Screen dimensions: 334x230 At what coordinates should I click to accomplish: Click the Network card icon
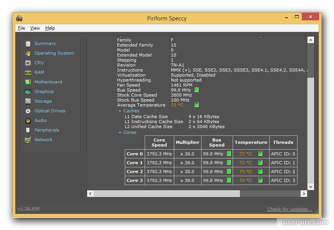tap(28, 140)
